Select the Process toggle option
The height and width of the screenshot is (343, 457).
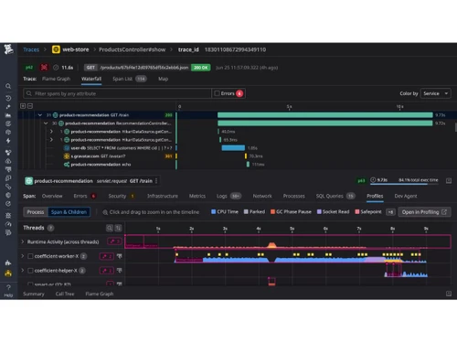[x=36, y=212]
